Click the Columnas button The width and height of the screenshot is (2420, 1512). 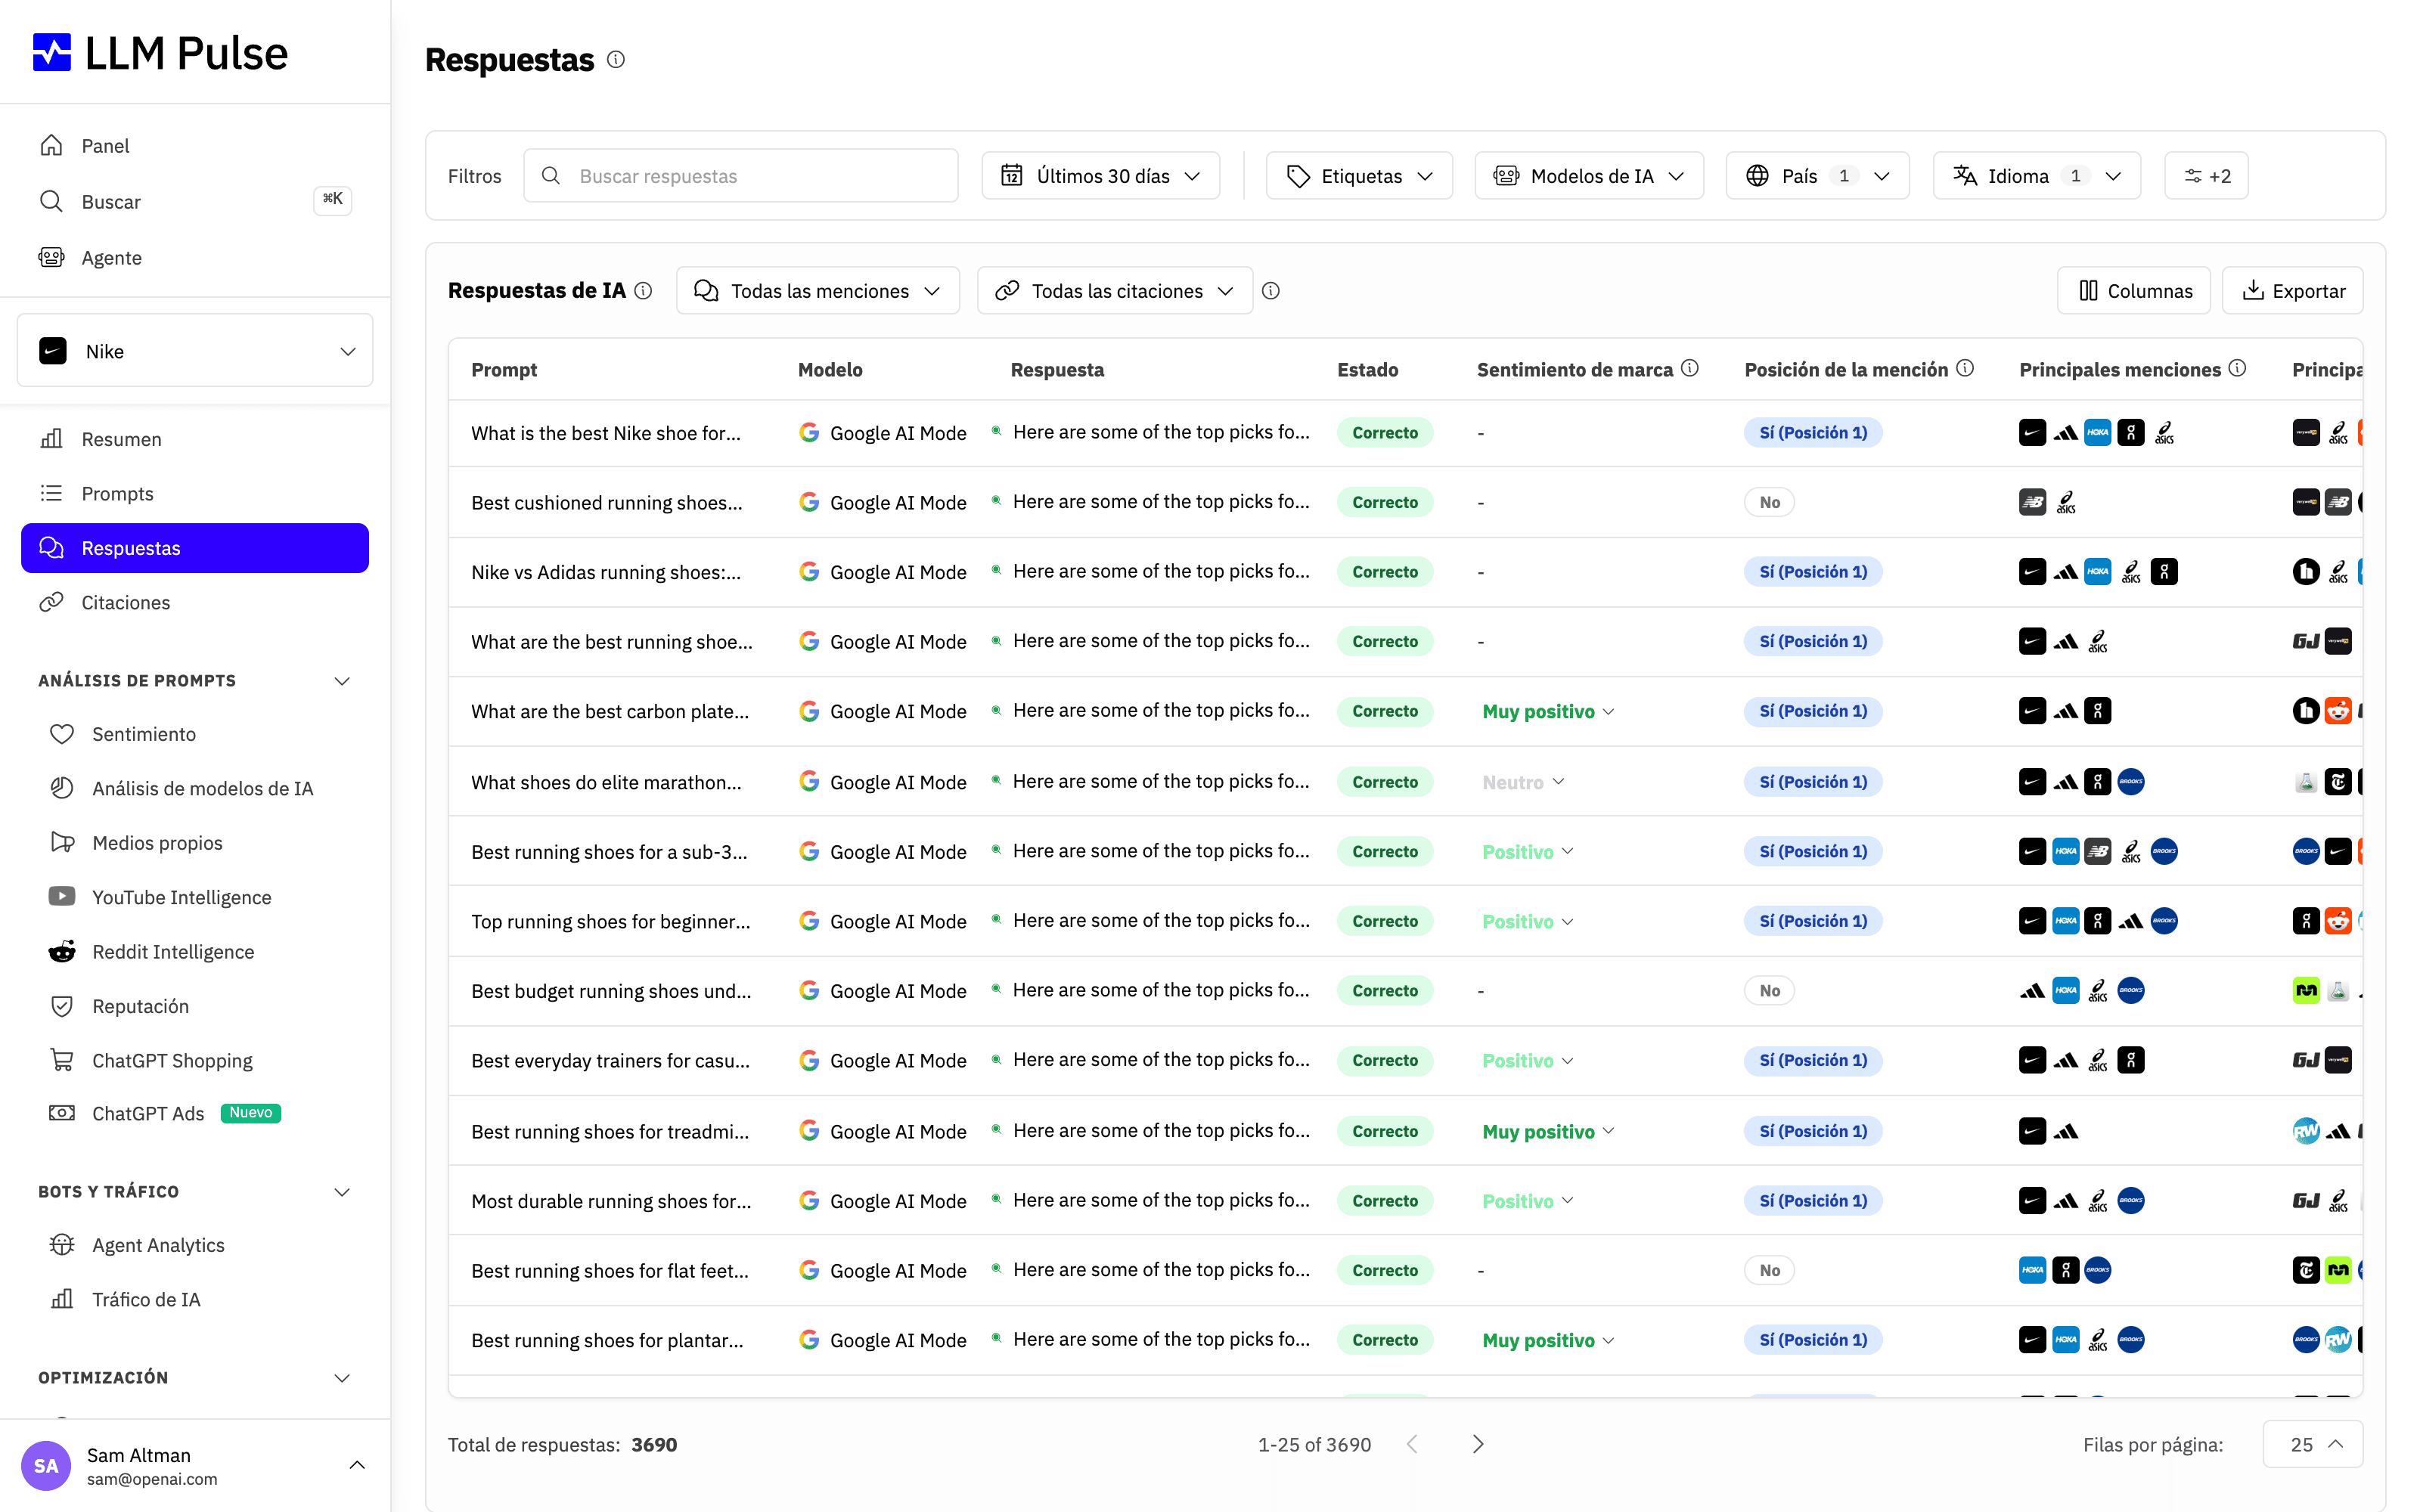click(x=2133, y=291)
